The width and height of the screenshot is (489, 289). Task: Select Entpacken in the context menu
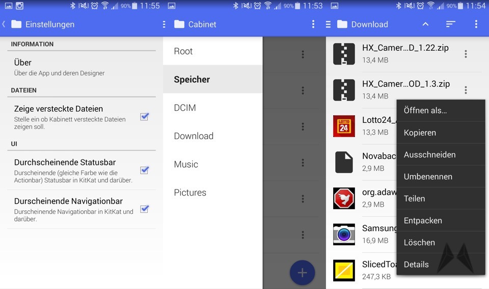click(423, 220)
